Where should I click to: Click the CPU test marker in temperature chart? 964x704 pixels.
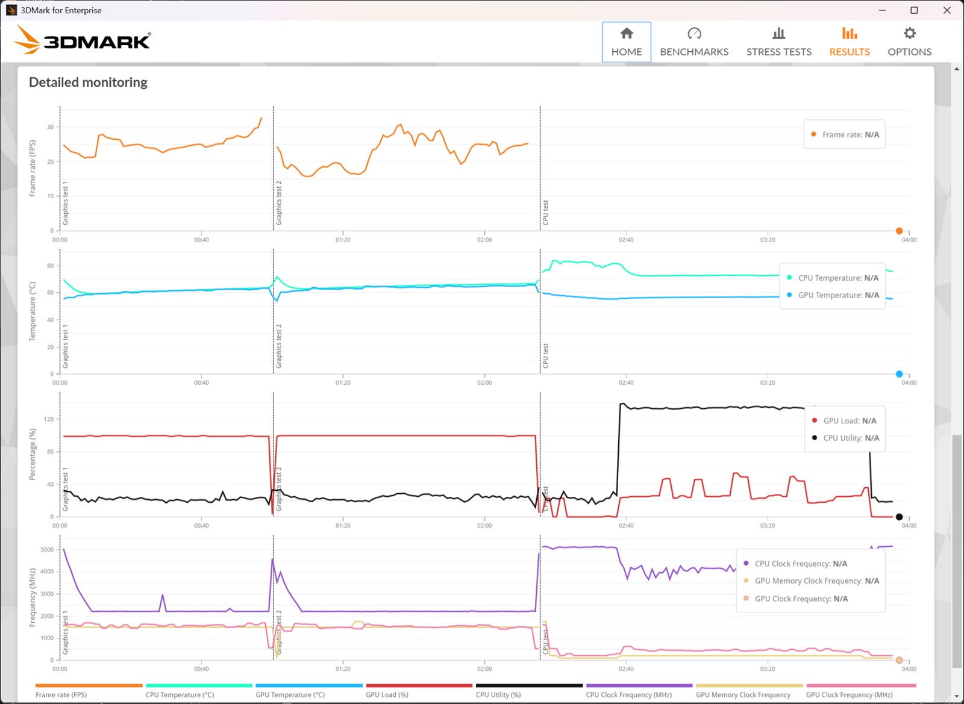(x=545, y=355)
